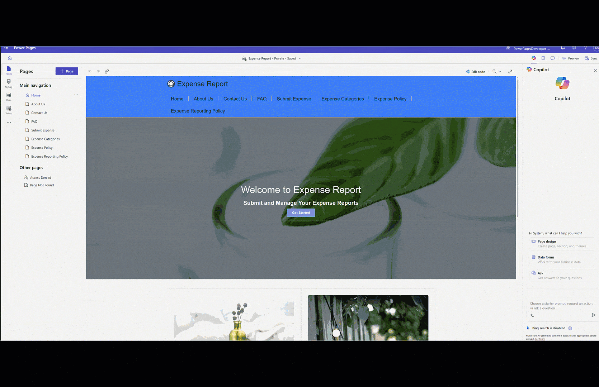Open the Home page ellipsis options

click(x=76, y=95)
